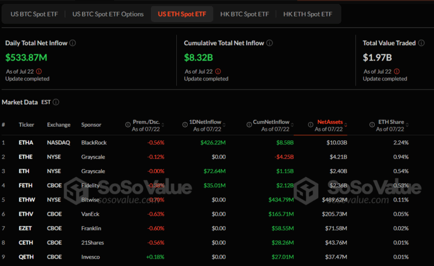Click the Sponsor column header
The width and height of the screenshot is (434, 266).
[91, 125]
